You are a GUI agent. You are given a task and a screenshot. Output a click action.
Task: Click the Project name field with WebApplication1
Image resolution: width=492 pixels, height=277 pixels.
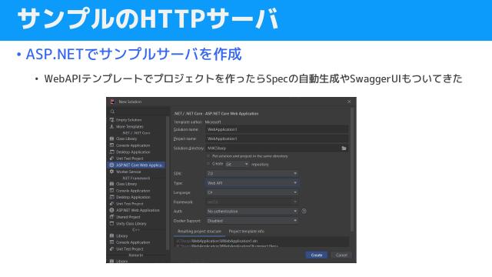(277, 138)
